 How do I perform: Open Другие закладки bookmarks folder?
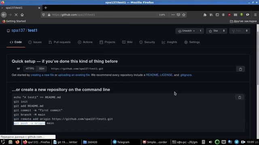[x=243, y=21]
